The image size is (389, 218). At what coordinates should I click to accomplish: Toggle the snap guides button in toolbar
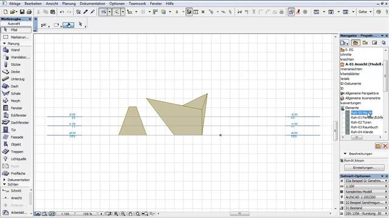click(116, 12)
